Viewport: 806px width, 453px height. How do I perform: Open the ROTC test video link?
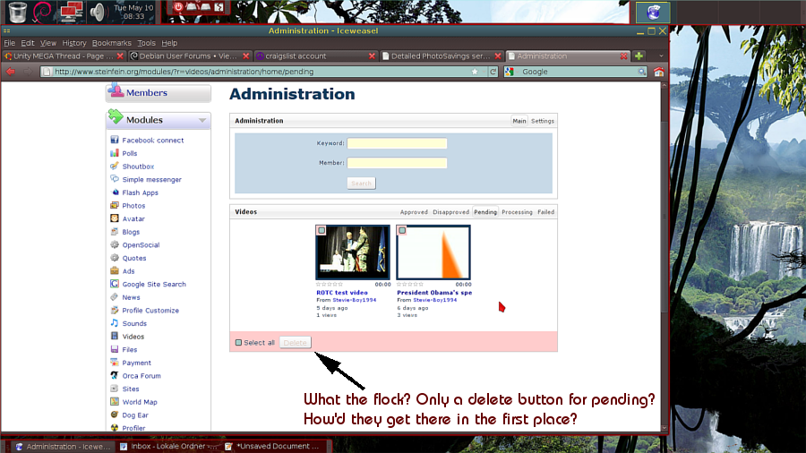point(342,292)
